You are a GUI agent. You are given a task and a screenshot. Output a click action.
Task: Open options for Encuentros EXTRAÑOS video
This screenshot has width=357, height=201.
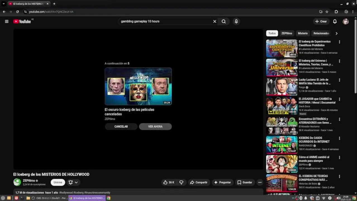339,119
